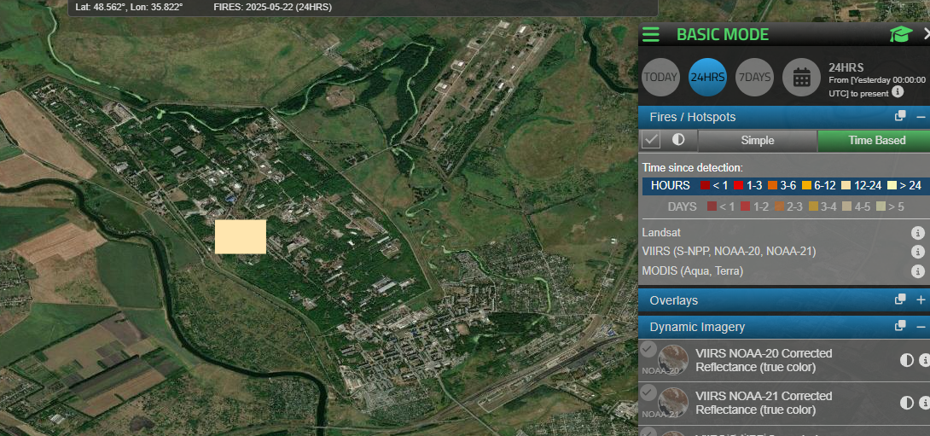
Task: Select the DAYS legend row
Action: point(786,207)
